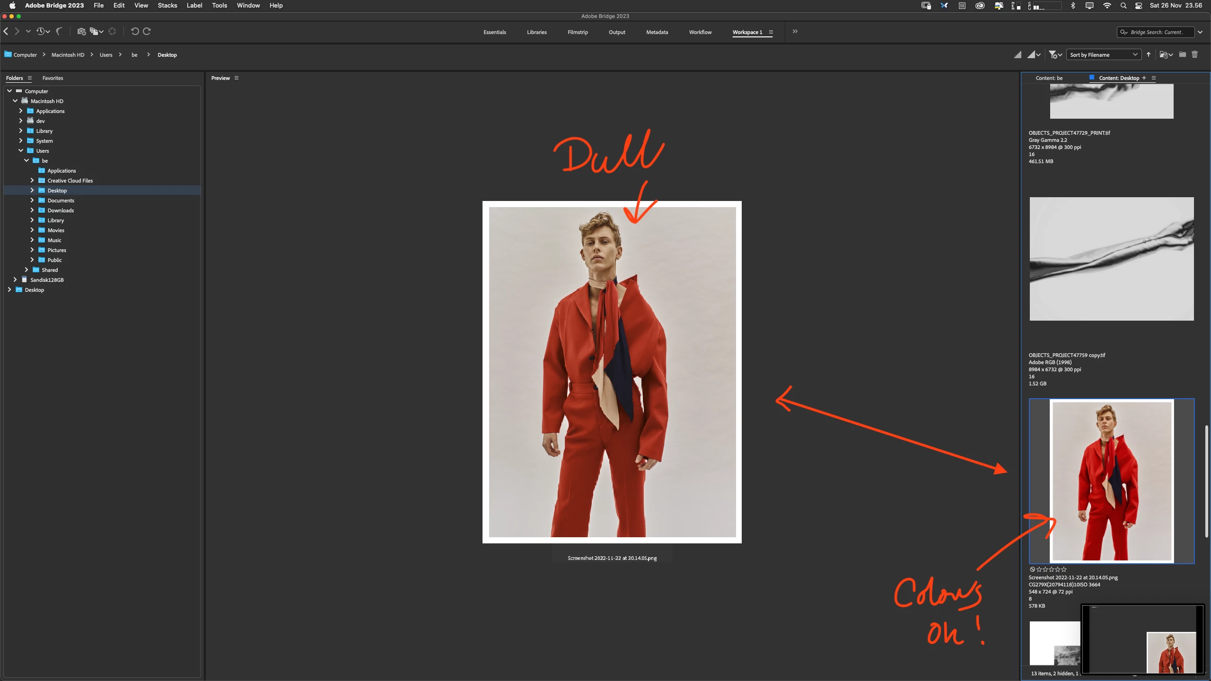The height and width of the screenshot is (681, 1211).
Task: Create a new folder via folder icon
Action: tap(1182, 54)
